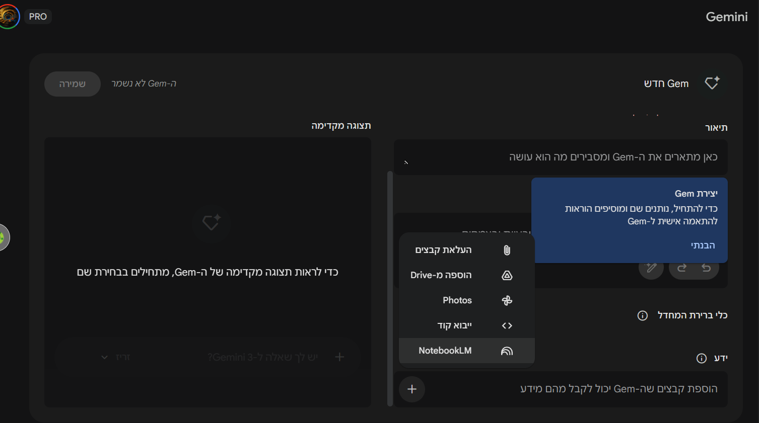This screenshot has width=759, height=423.
Task: Click the redo arrow below the instructions field
Action: point(682,269)
